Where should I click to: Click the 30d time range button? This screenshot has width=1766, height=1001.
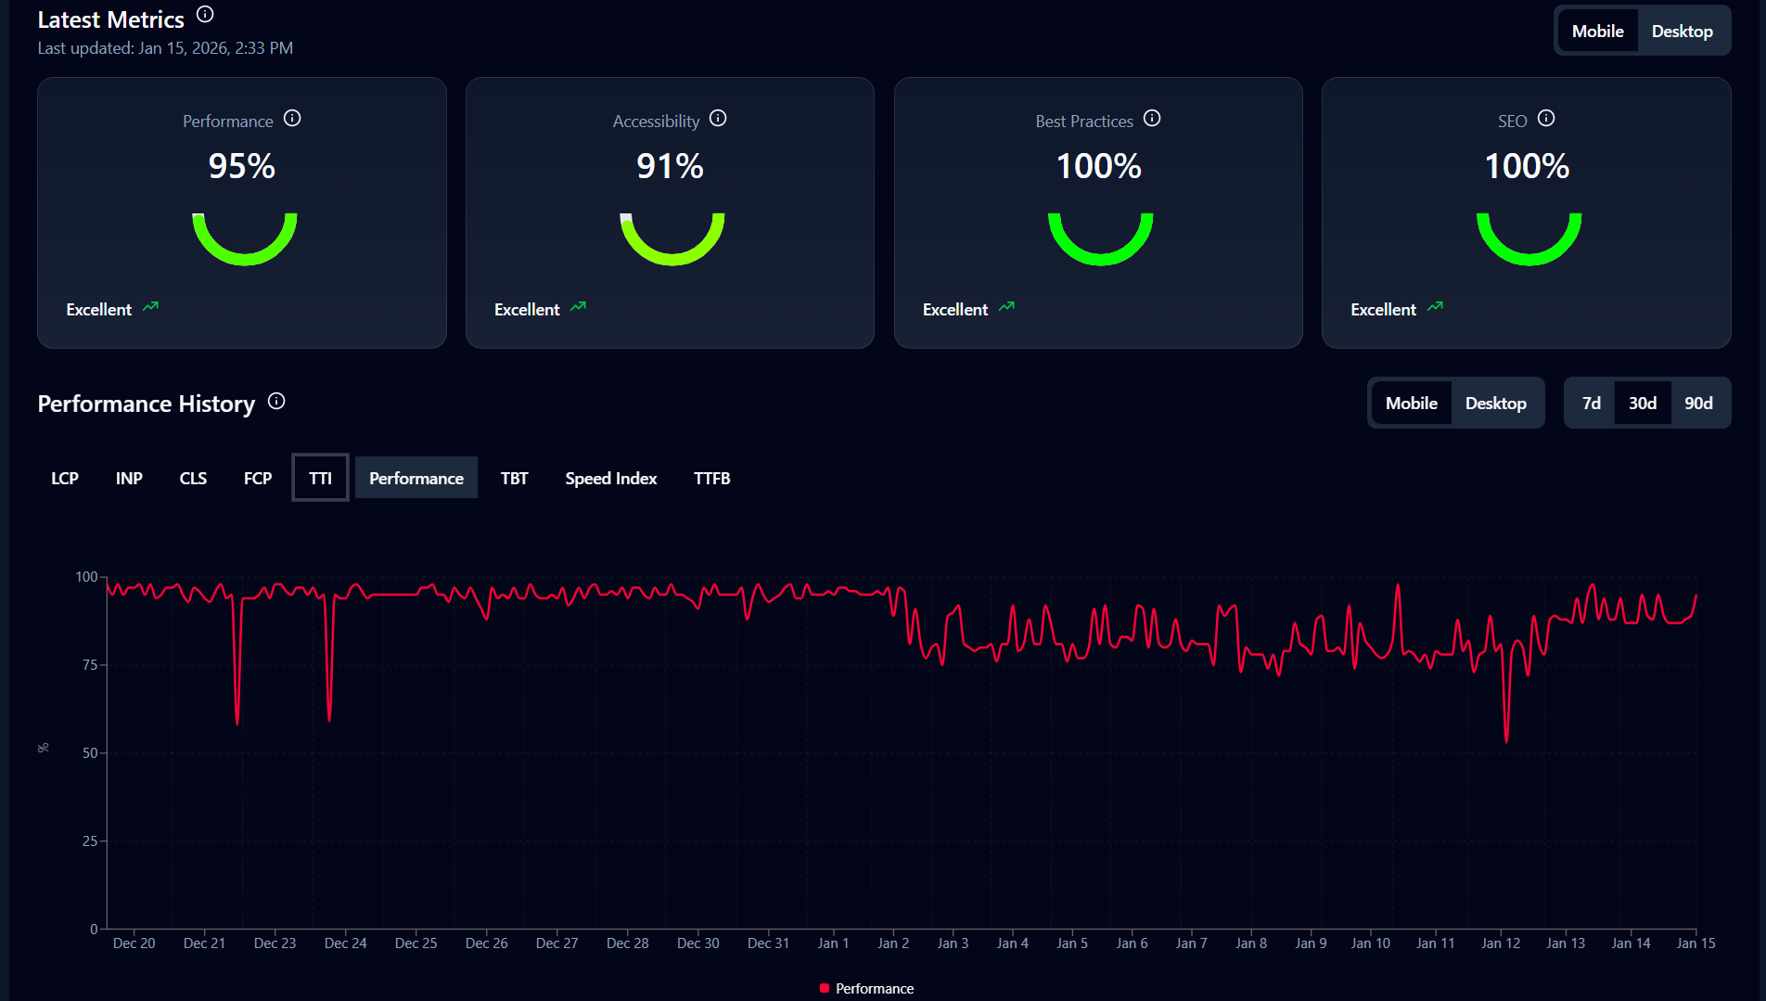click(x=1644, y=403)
